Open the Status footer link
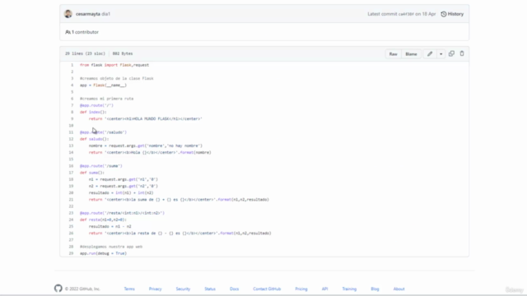527x296 pixels. [210, 289]
